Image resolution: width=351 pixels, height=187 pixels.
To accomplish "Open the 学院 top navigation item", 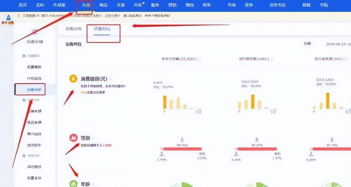I will click(x=324, y=5).
